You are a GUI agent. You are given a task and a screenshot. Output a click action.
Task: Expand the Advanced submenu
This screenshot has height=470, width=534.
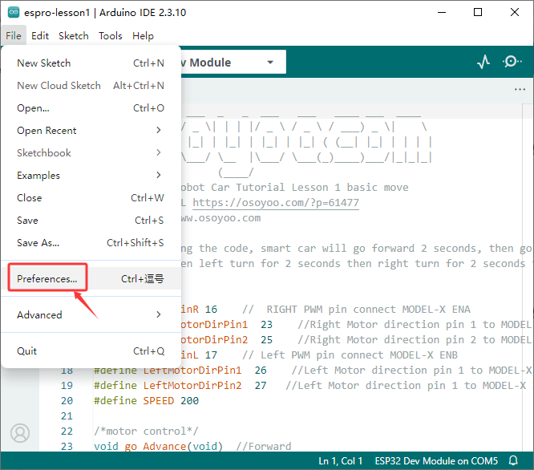click(x=91, y=314)
